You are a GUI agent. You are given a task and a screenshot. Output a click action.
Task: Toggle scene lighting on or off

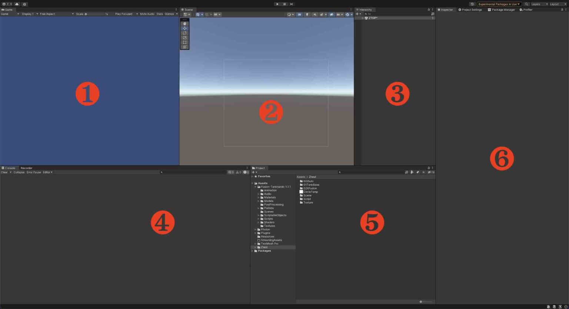[307, 14]
